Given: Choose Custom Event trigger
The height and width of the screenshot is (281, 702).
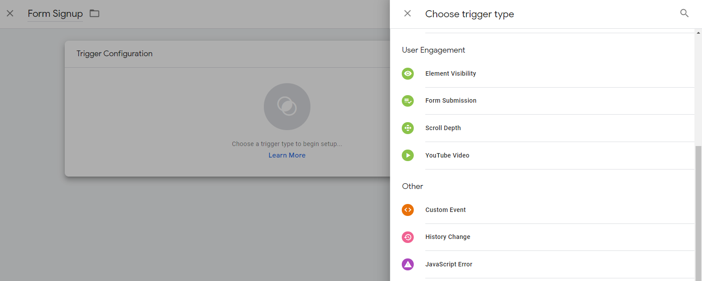Looking at the screenshot, I should 548,210.
